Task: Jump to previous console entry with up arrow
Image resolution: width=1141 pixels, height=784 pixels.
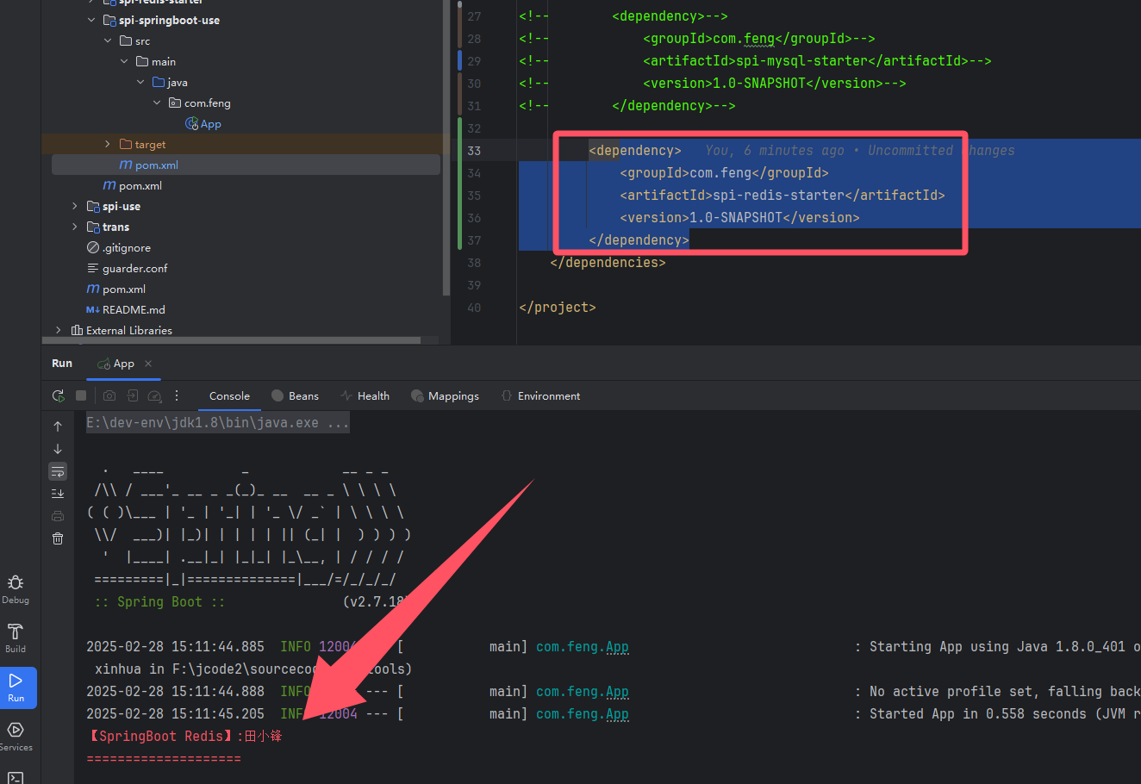Action: [x=58, y=426]
